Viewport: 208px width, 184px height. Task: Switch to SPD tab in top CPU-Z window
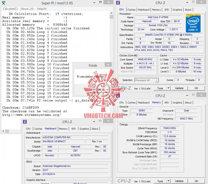(167, 10)
